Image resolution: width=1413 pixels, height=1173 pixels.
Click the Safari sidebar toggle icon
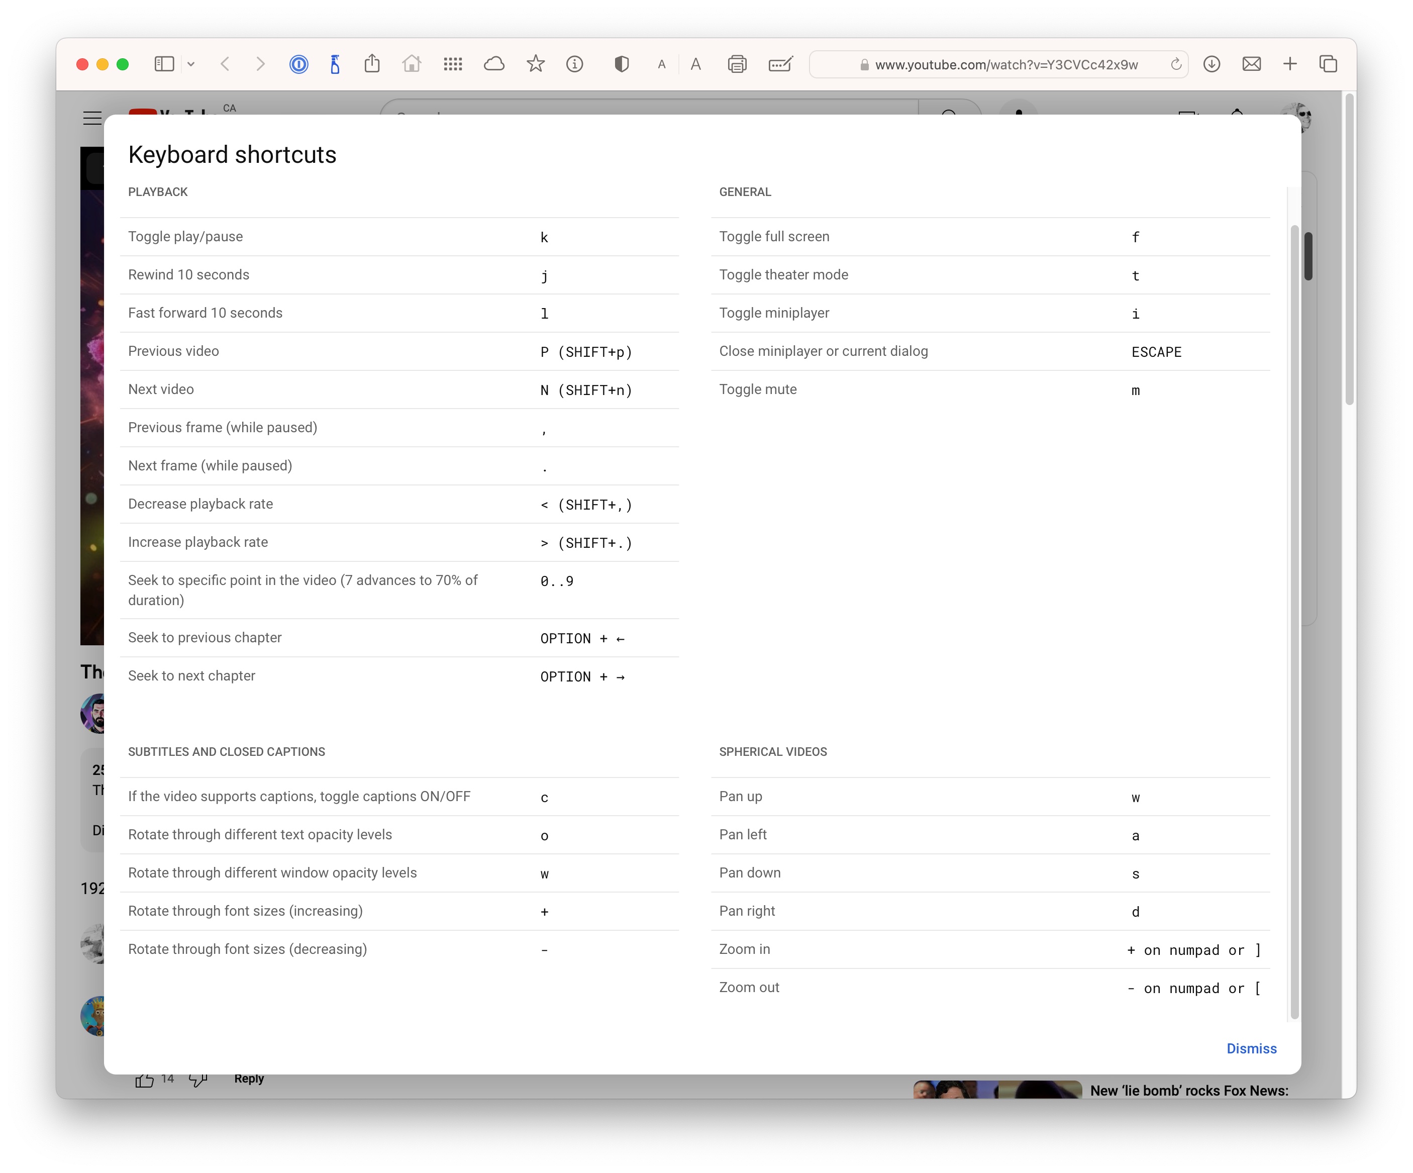point(164,64)
